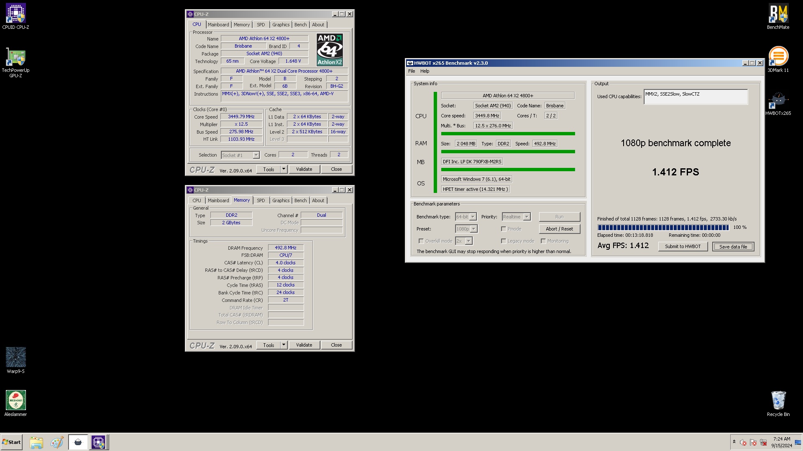This screenshot has height=451, width=803.
Task: Open the Socket #1 selection dropdown
Action: point(240,155)
